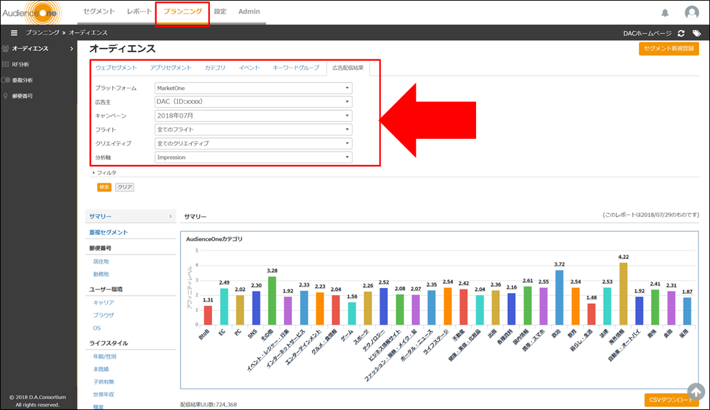Expand the フィルタ section
Viewport: 710px width, 410px height.
point(105,173)
